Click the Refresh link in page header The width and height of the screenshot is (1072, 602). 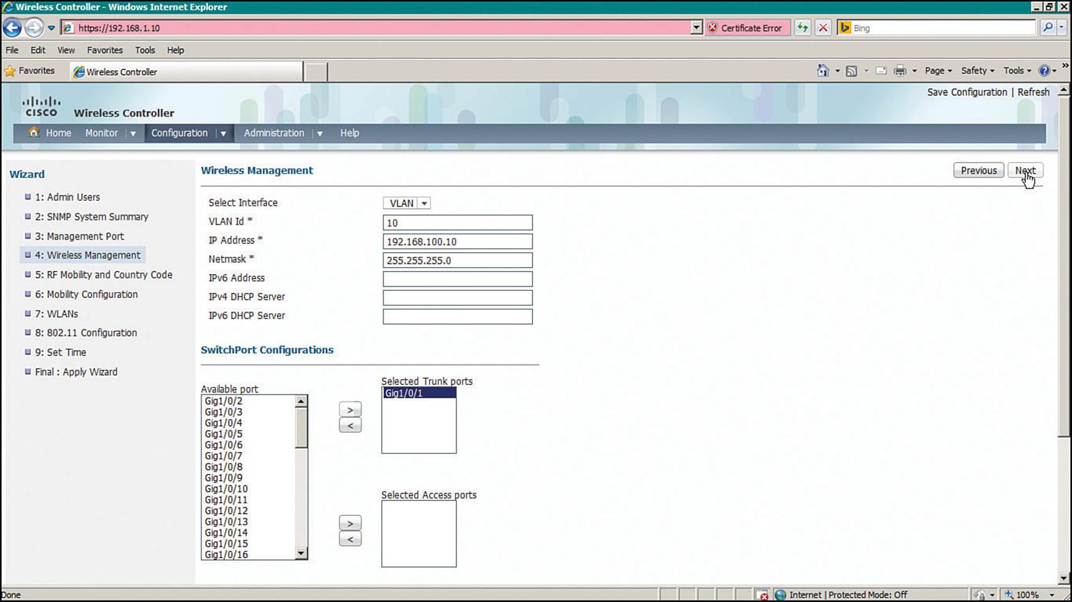pos(1034,92)
